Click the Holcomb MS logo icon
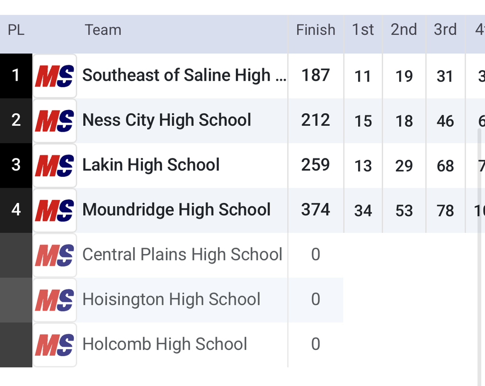Screen dimensions: 485x386 [54, 345]
